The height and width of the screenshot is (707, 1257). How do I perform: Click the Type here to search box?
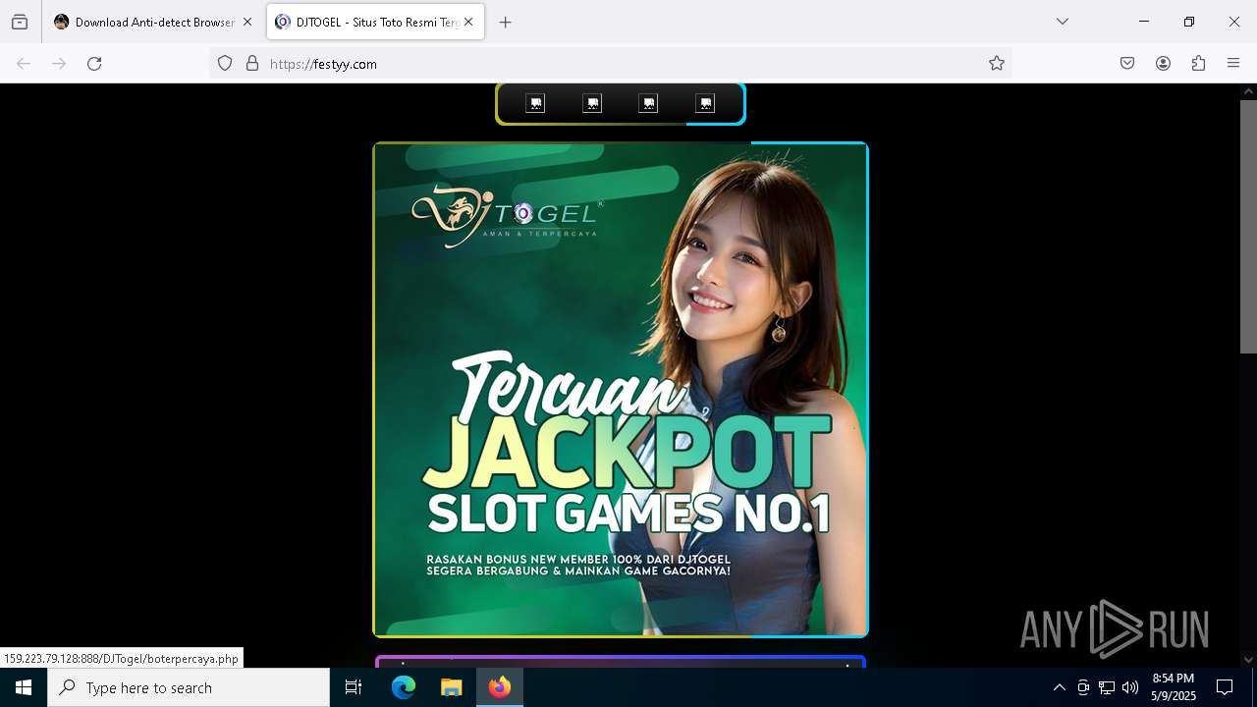(x=189, y=687)
